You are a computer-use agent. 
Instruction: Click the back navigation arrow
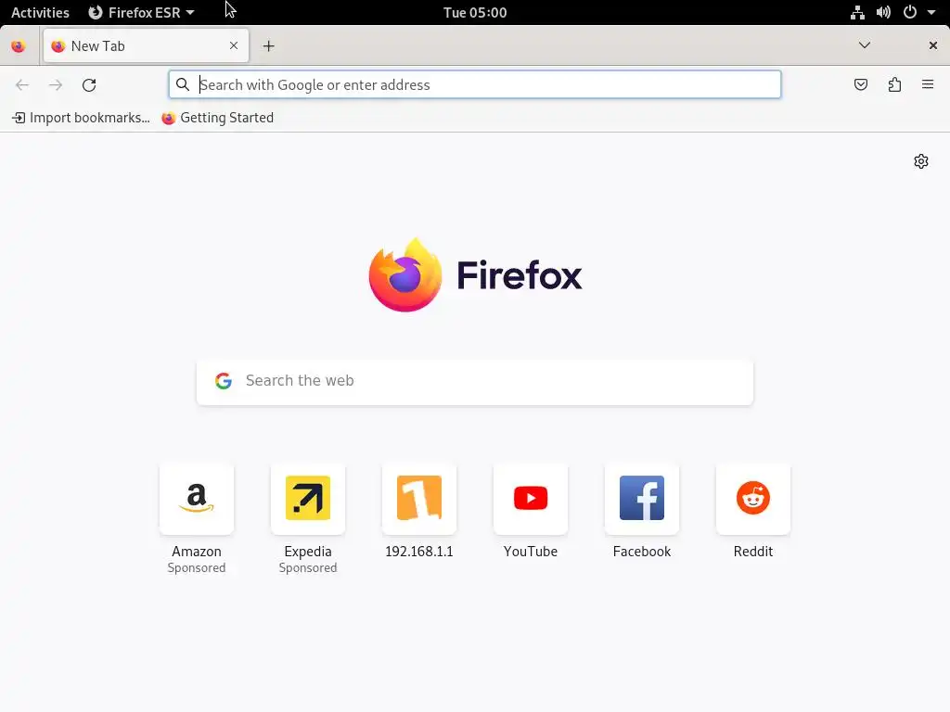point(22,84)
